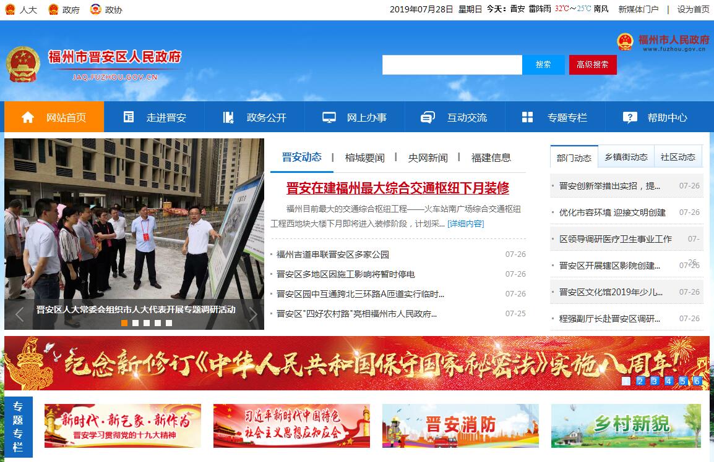Click the home icon in the navigation bar
Screen dimensions: 714x462
tap(28, 117)
